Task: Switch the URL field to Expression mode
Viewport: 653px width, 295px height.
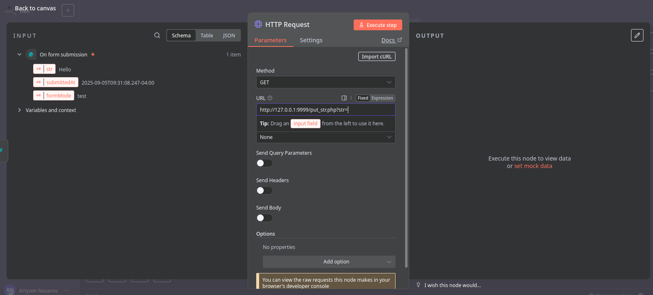Action: click(382, 98)
